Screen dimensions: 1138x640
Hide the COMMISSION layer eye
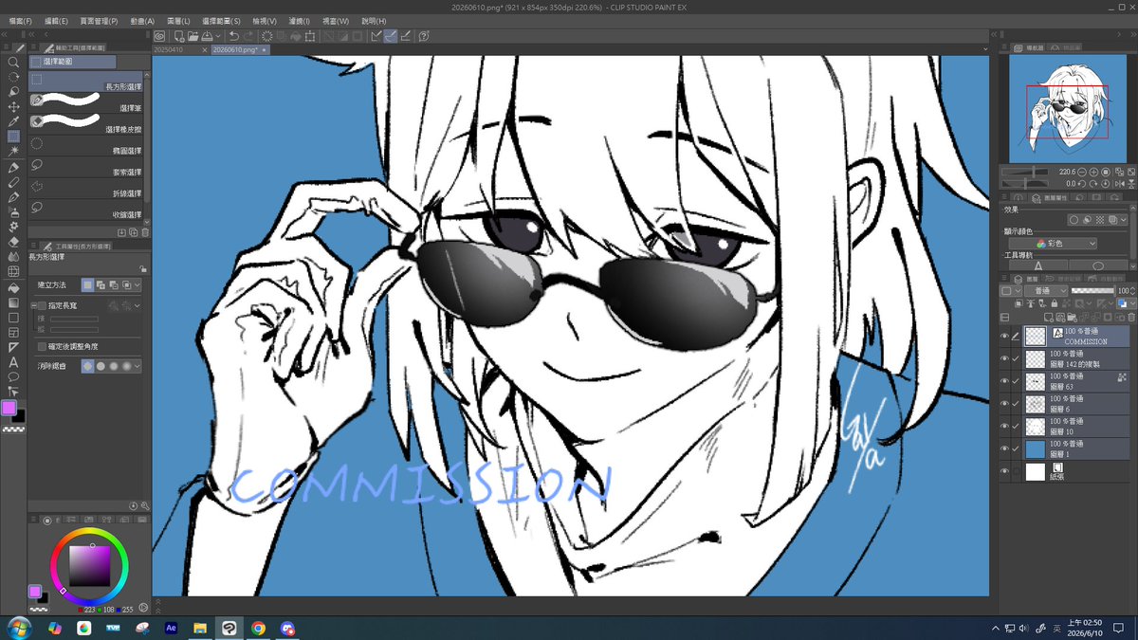coord(1004,336)
